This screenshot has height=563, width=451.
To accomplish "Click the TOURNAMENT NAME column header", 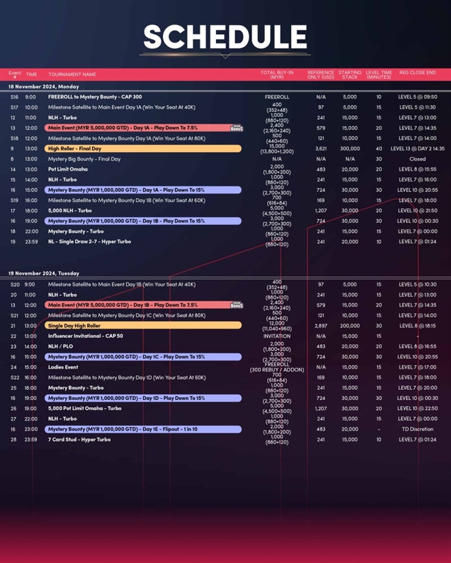I will click(x=72, y=75).
